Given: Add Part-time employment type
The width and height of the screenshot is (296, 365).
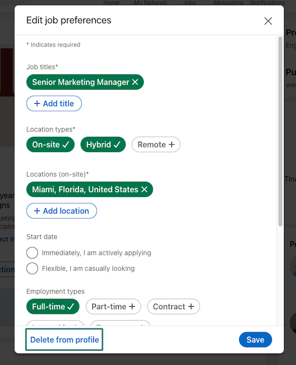Looking at the screenshot, I should [x=113, y=307].
